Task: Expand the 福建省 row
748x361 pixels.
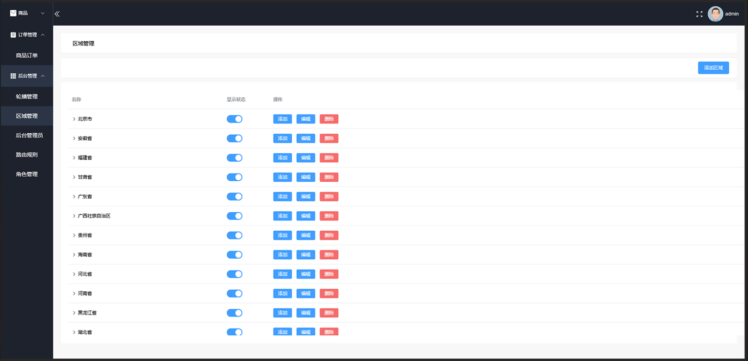Action: (74, 157)
